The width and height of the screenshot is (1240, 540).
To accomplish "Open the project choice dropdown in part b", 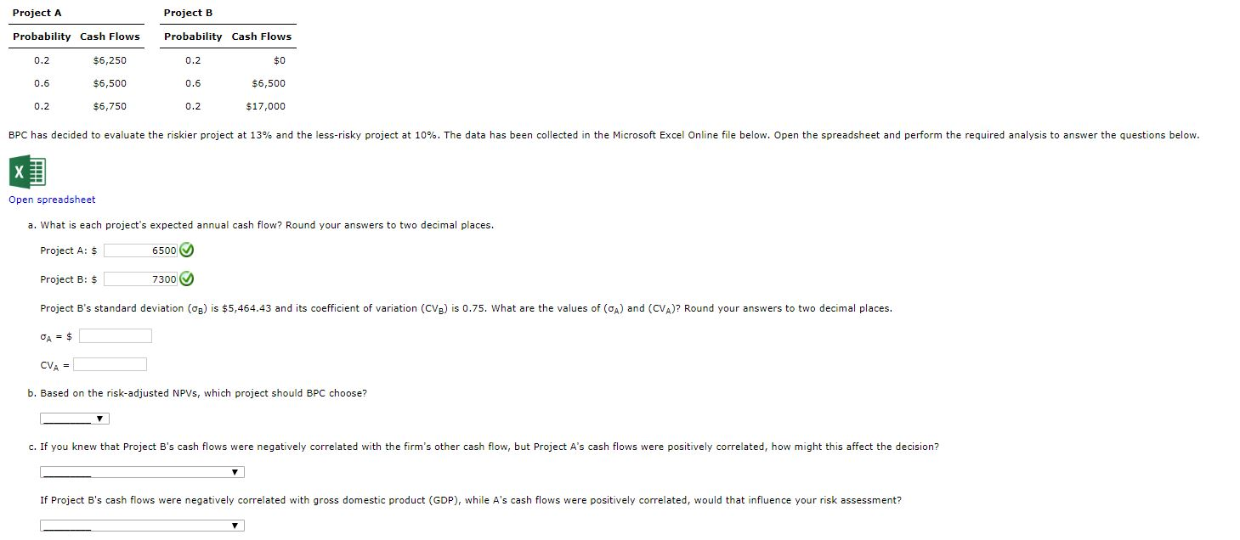I will tap(74, 418).
